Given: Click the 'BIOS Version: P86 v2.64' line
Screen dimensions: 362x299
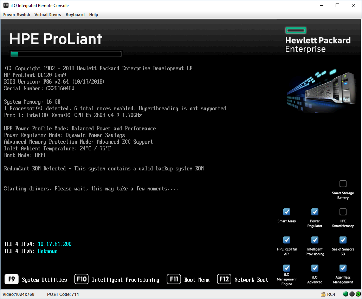Looking at the screenshot, I should [54, 82].
